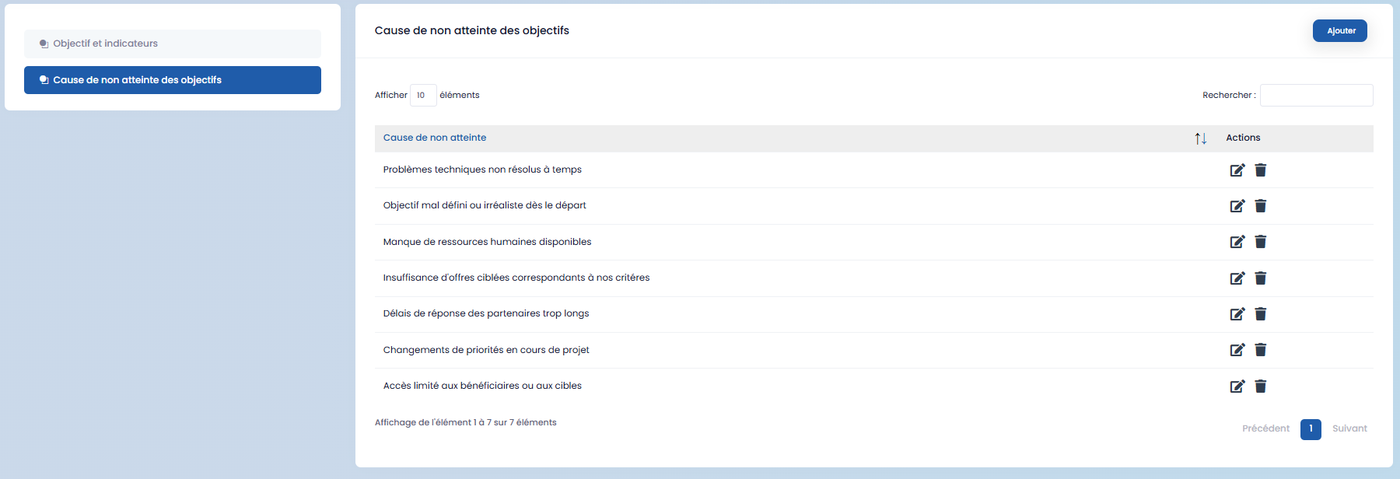Edit 'Objectif mal défini ou irréaliste' entry
1400x479 pixels.
coord(1237,206)
